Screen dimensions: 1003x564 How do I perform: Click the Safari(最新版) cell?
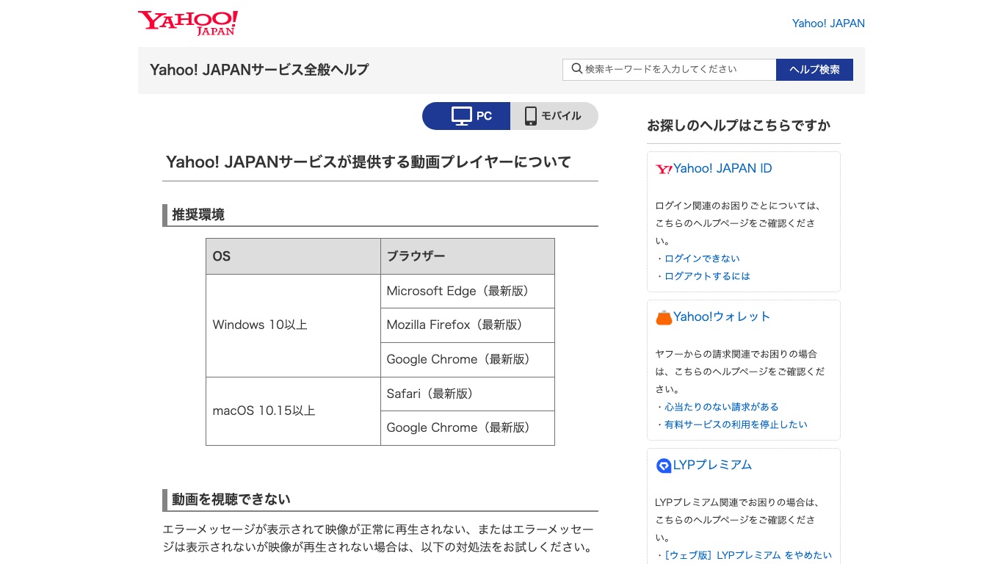click(x=468, y=394)
